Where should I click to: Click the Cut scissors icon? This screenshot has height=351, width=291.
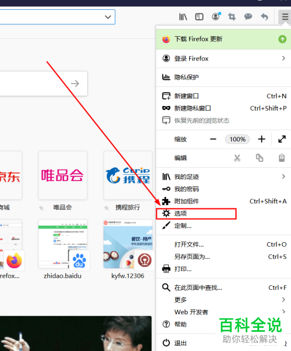(x=237, y=158)
